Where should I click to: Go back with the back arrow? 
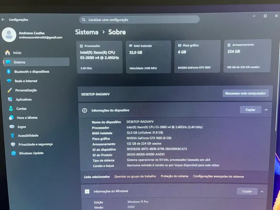click(x=3, y=20)
